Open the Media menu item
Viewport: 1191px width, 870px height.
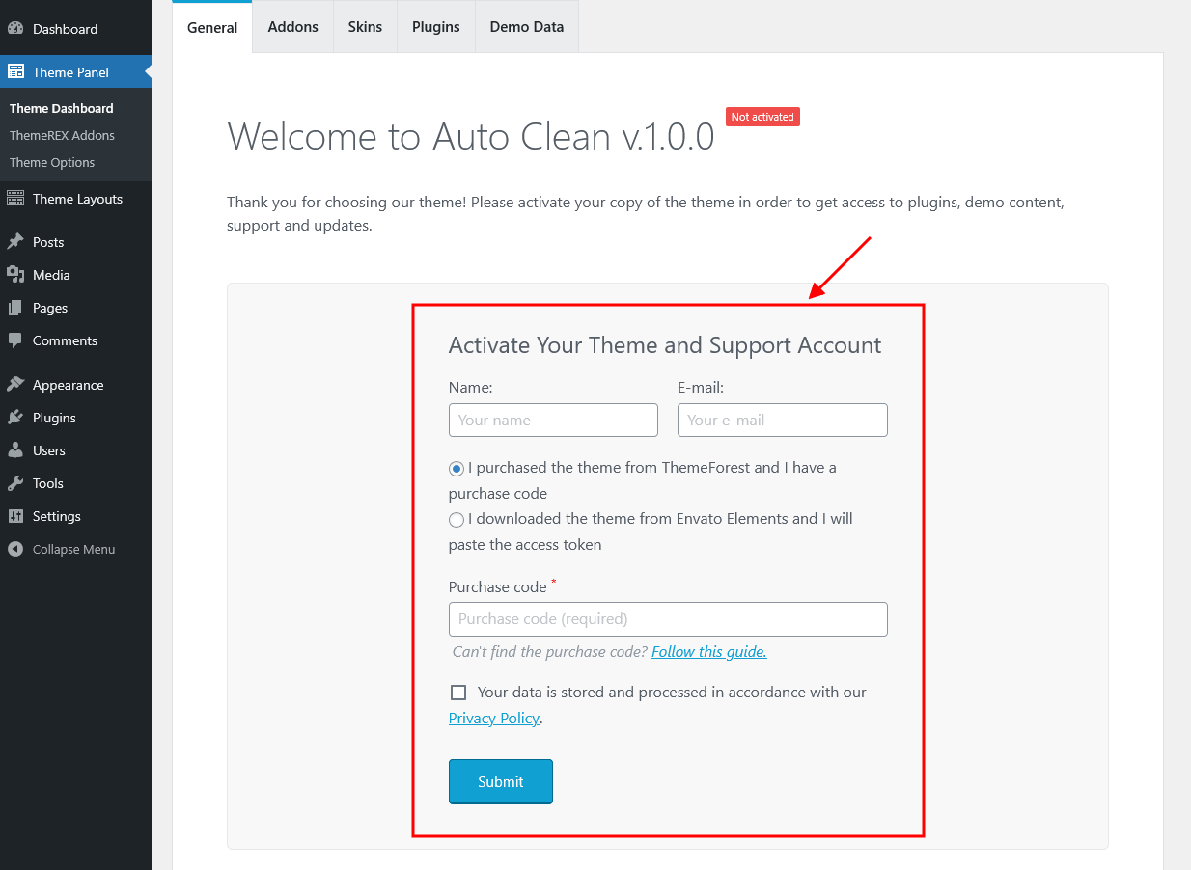tap(76, 275)
